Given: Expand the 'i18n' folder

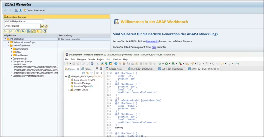Looking at the screenshot, I should pos(11,52).
